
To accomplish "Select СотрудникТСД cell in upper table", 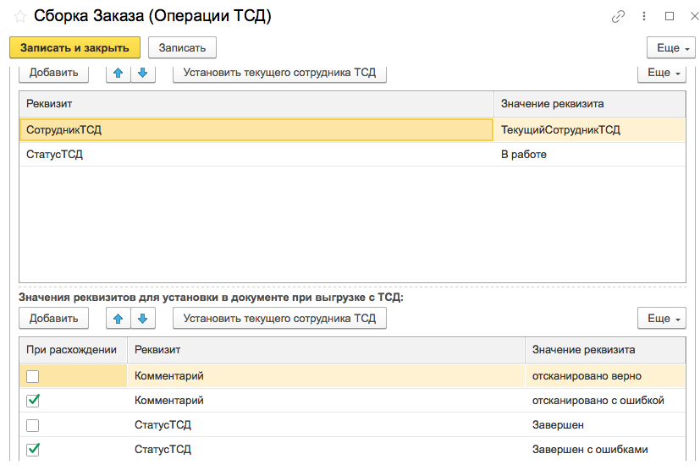I will [256, 130].
